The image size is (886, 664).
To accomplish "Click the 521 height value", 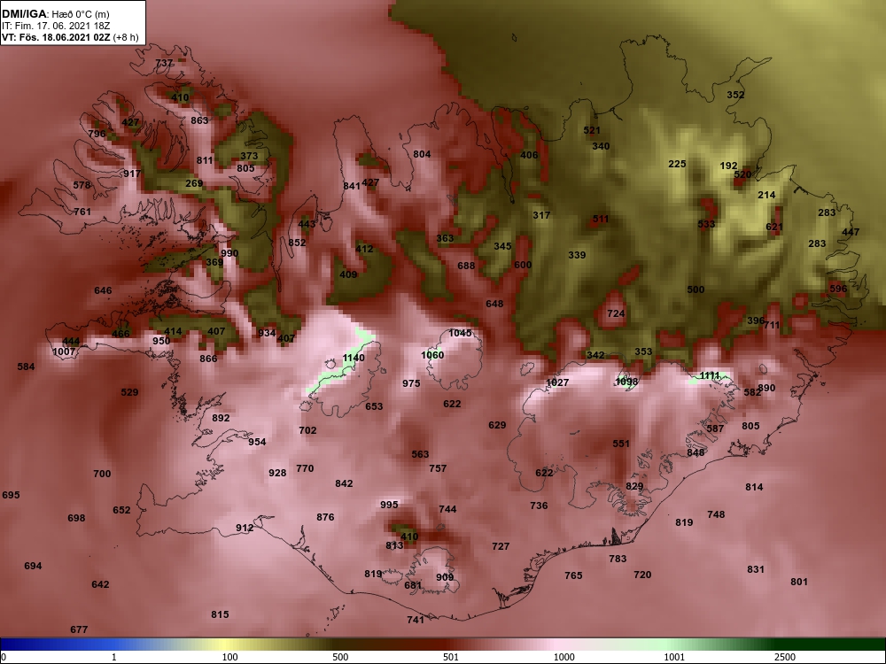I will (592, 130).
